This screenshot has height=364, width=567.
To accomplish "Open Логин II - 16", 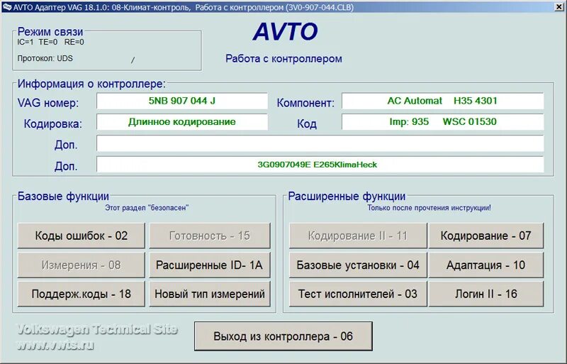I will pyautogui.click(x=486, y=294).
